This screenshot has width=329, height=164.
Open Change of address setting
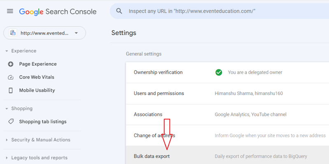pos(227,136)
